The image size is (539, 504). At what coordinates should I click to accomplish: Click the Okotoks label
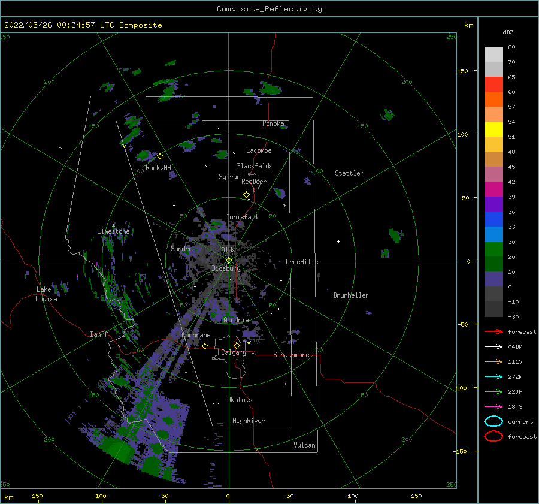[240, 400]
